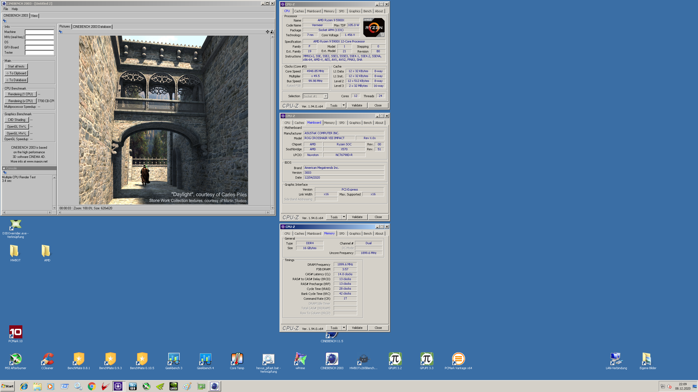Click the To Clipboard button
The height and width of the screenshot is (392, 698).
point(16,73)
